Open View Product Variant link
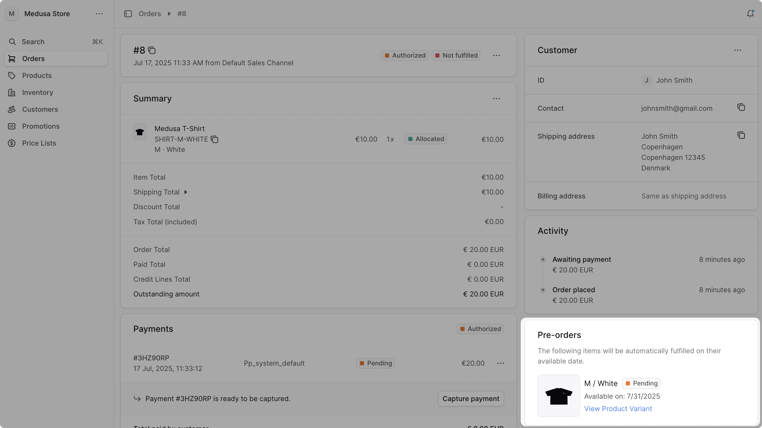The height and width of the screenshot is (428, 762). 618,408
